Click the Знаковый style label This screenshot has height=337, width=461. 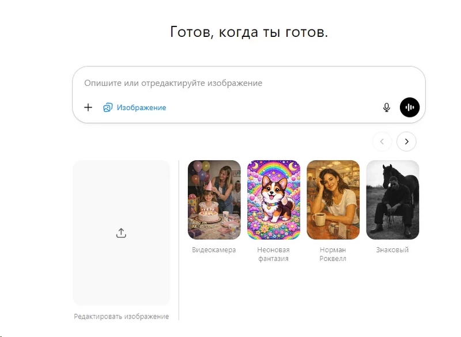point(392,250)
